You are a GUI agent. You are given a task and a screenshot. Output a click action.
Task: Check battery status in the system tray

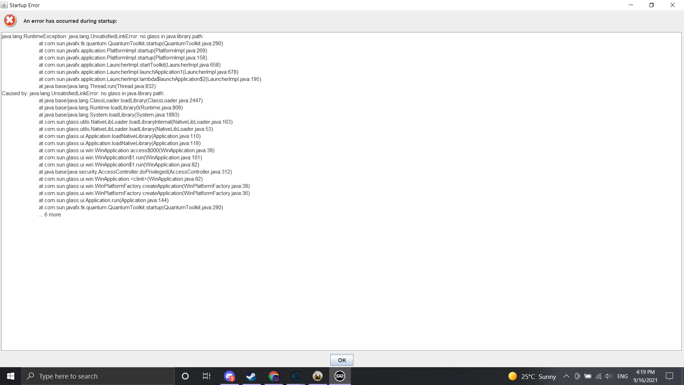tap(588, 376)
